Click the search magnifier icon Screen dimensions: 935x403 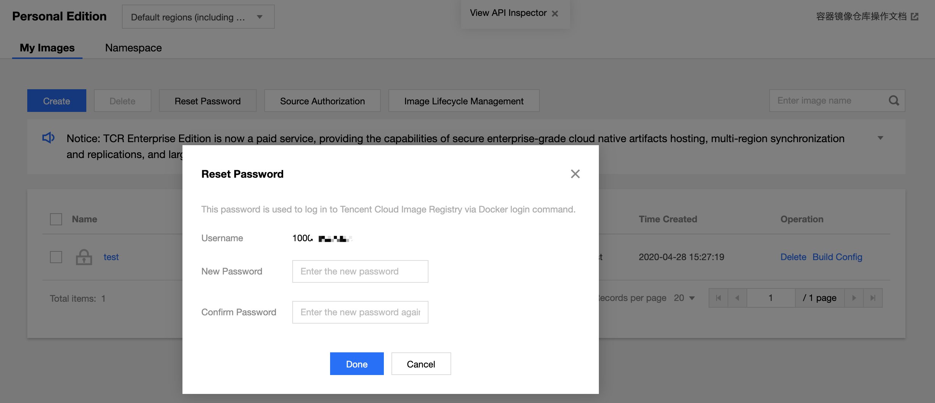(894, 101)
